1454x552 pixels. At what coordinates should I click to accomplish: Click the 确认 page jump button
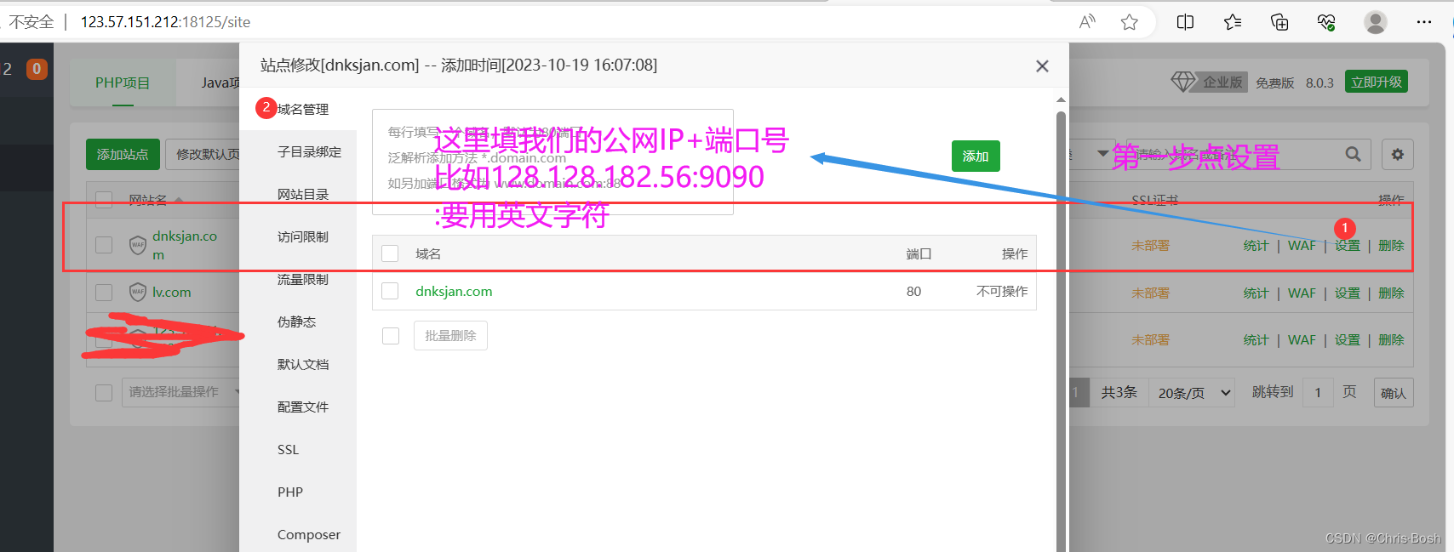click(x=1394, y=393)
